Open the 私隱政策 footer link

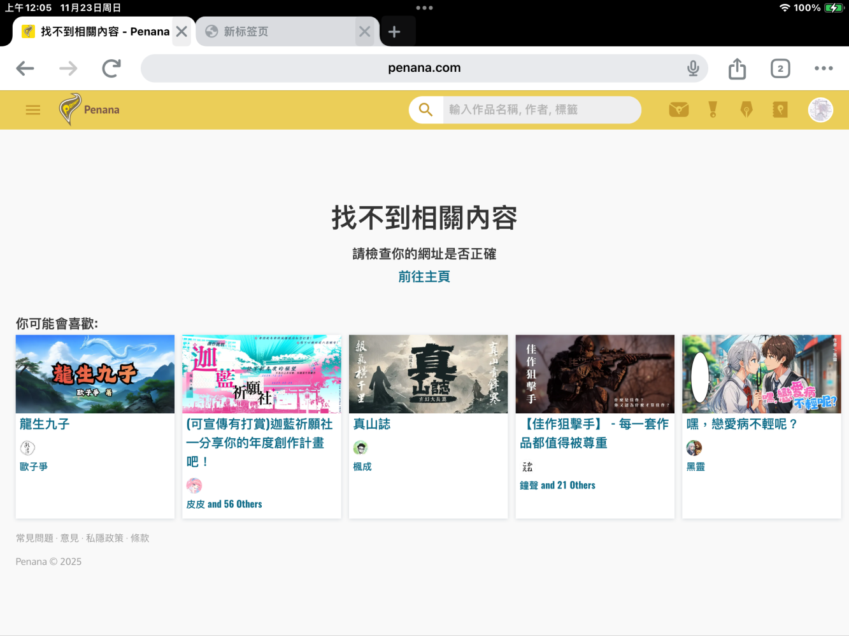pos(105,538)
